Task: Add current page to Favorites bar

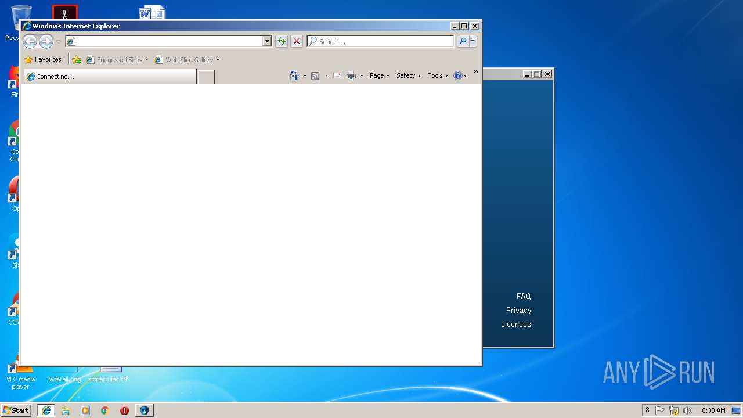Action: click(77, 59)
